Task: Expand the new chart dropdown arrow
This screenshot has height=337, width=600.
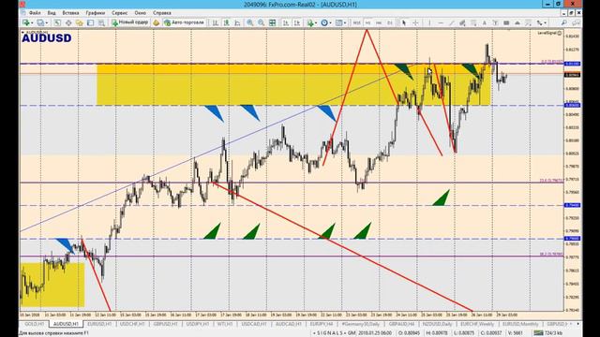Action: click(x=32, y=22)
